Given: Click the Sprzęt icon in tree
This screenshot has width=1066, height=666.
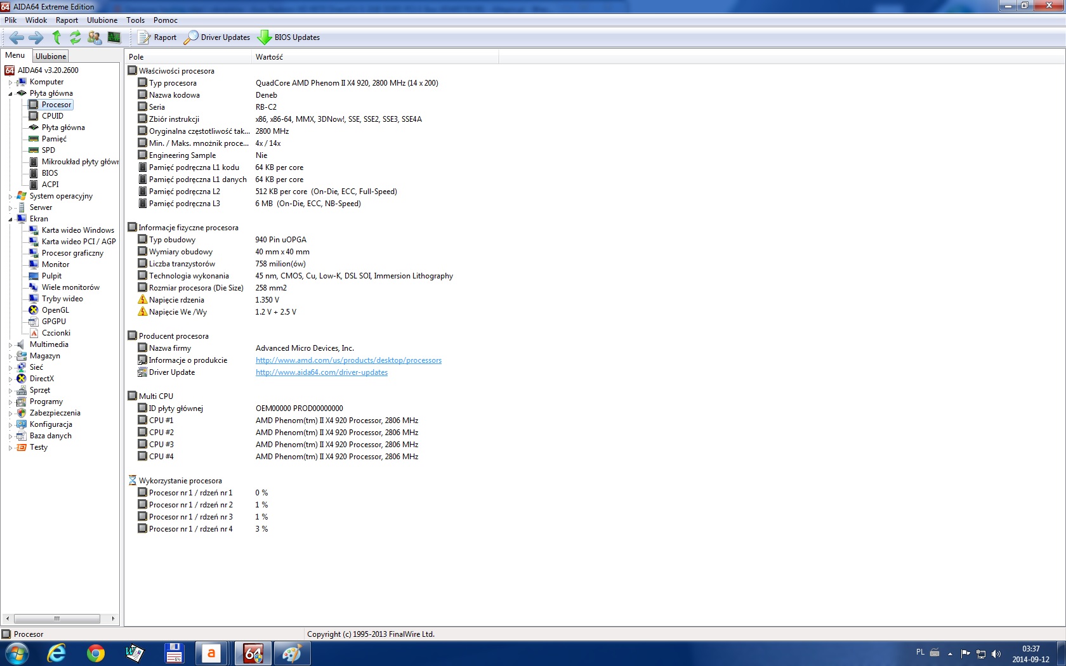Looking at the screenshot, I should click(x=22, y=390).
